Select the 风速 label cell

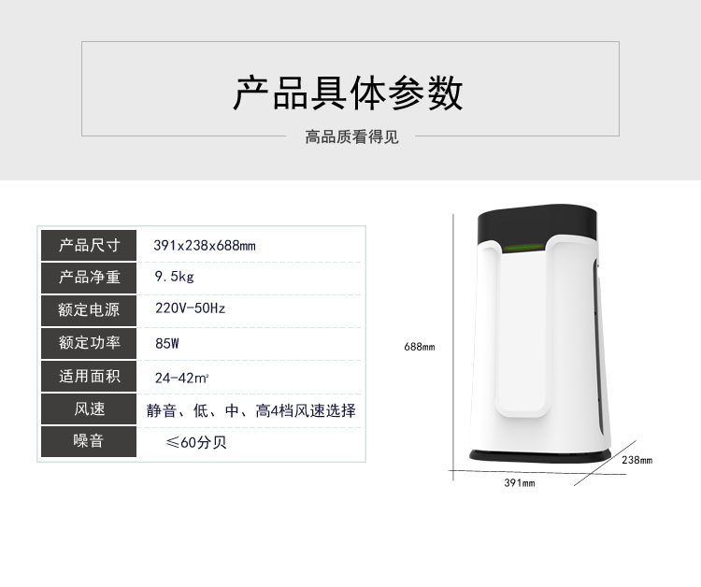pyautogui.click(x=89, y=409)
